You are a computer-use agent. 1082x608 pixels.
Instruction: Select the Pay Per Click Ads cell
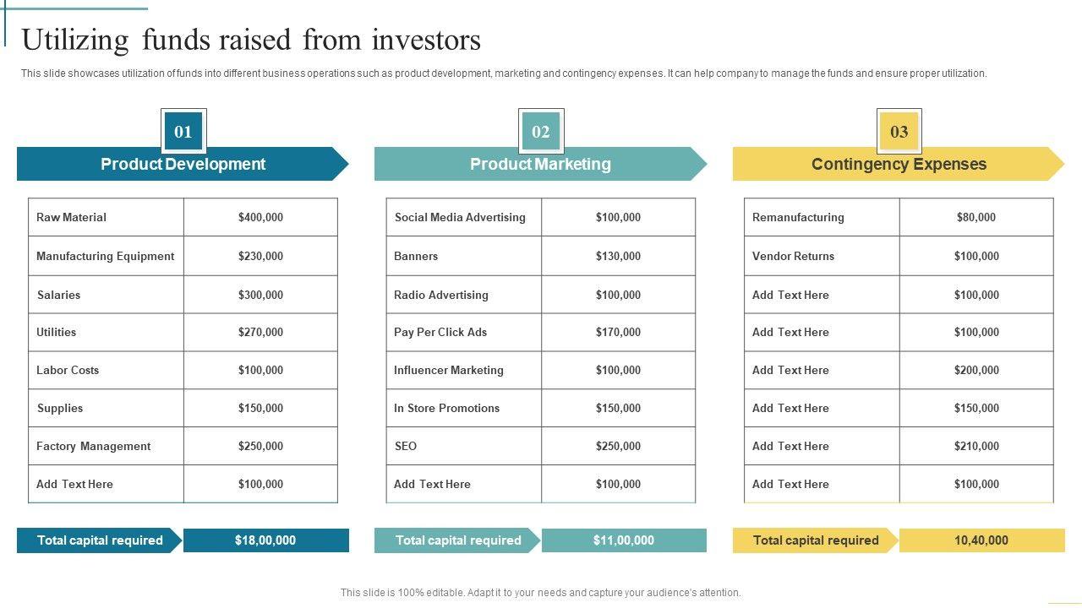point(463,332)
